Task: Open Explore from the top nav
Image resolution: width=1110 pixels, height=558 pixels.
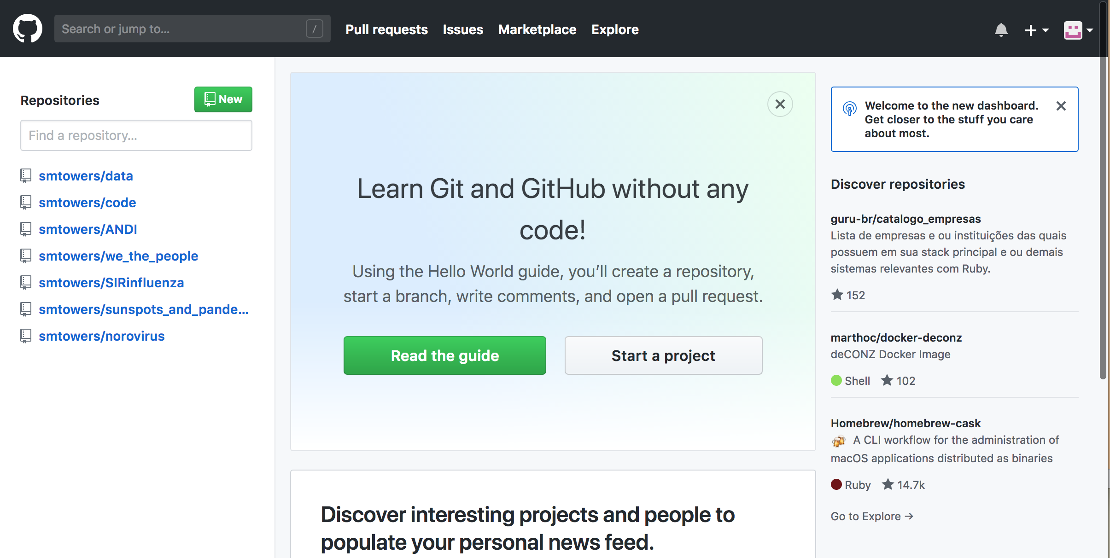Action: coord(615,29)
